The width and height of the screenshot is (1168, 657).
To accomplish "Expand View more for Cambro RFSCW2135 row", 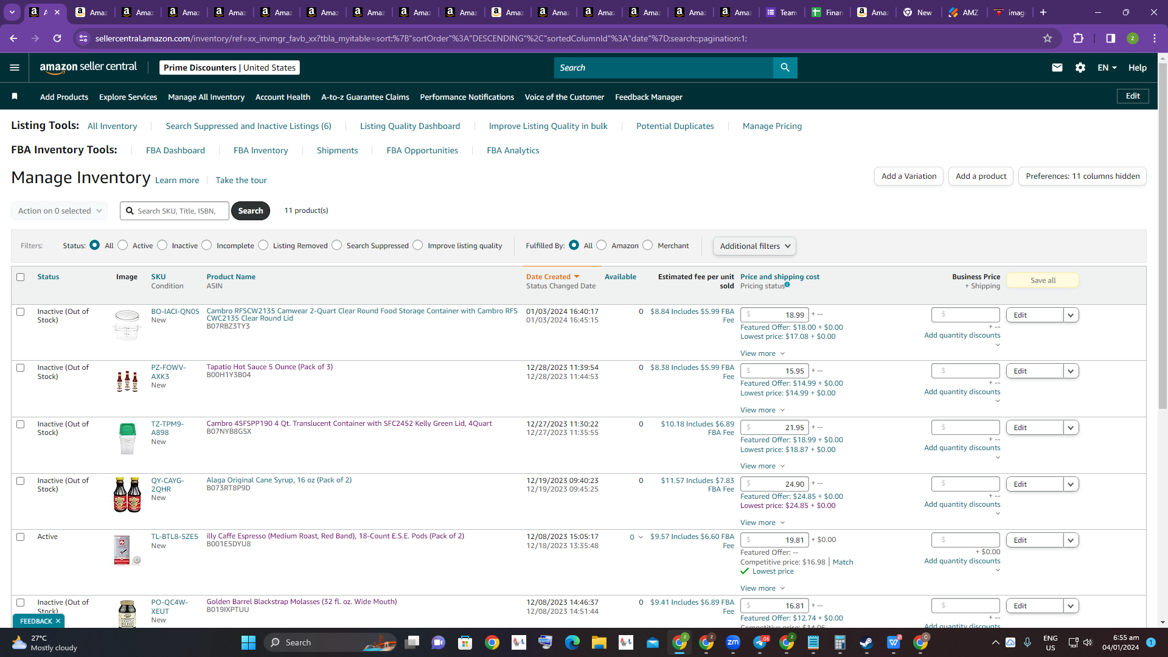I will coord(762,353).
